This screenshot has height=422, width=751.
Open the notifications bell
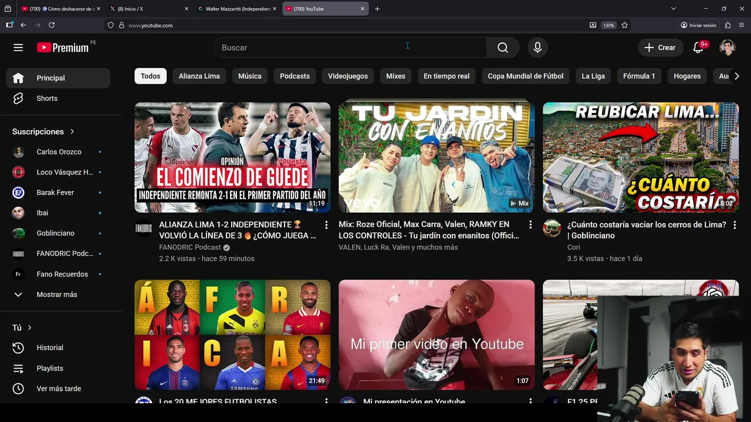pyautogui.click(x=699, y=47)
